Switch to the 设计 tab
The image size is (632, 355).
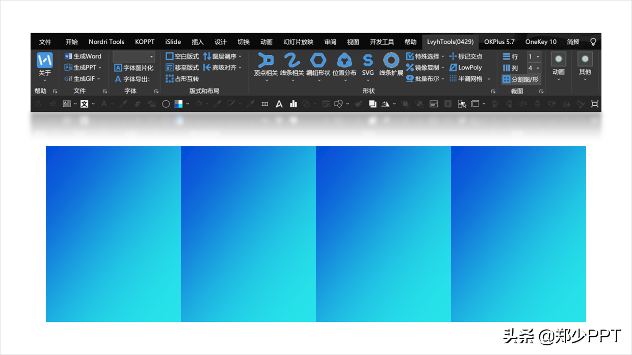(221, 42)
